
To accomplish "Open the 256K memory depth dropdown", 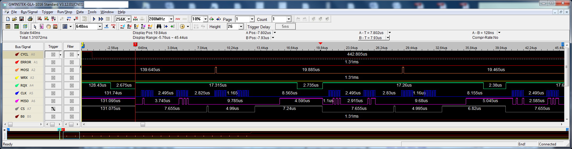I will [x=129, y=19].
